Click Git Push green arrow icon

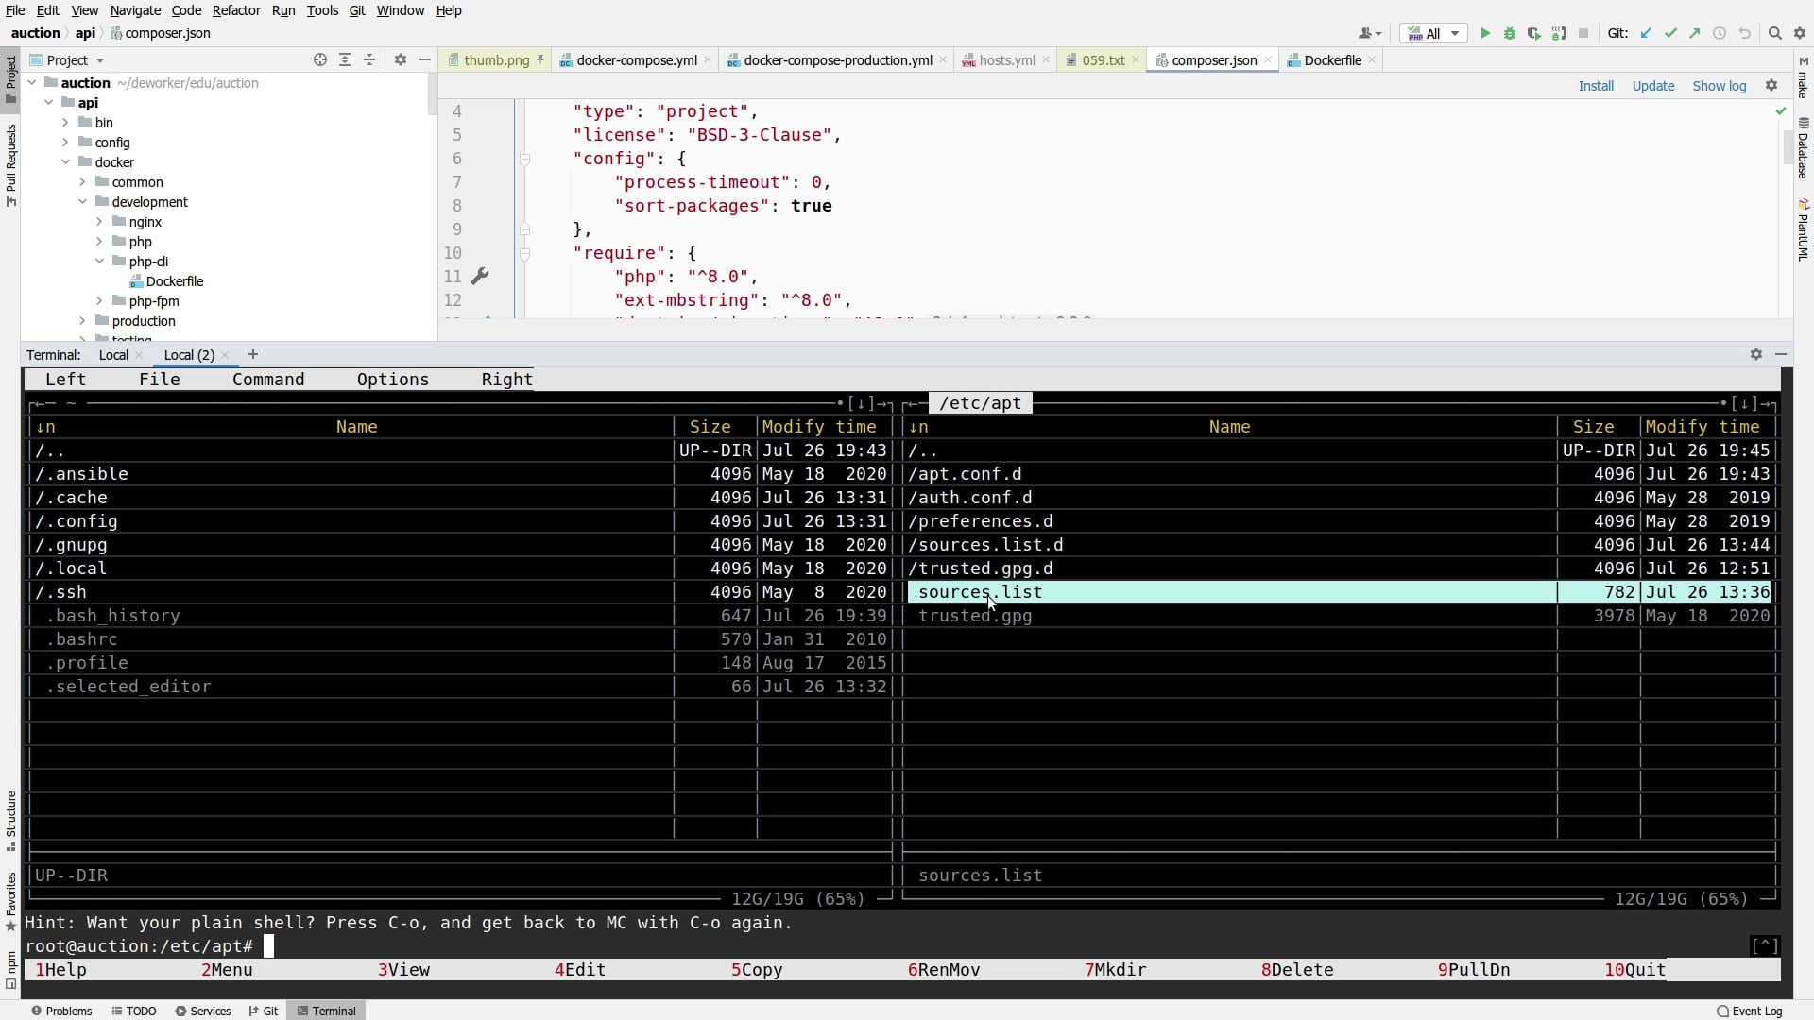[x=1695, y=34]
